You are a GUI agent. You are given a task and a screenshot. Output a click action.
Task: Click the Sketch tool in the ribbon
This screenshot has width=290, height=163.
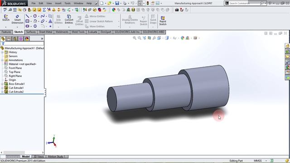(6, 18)
